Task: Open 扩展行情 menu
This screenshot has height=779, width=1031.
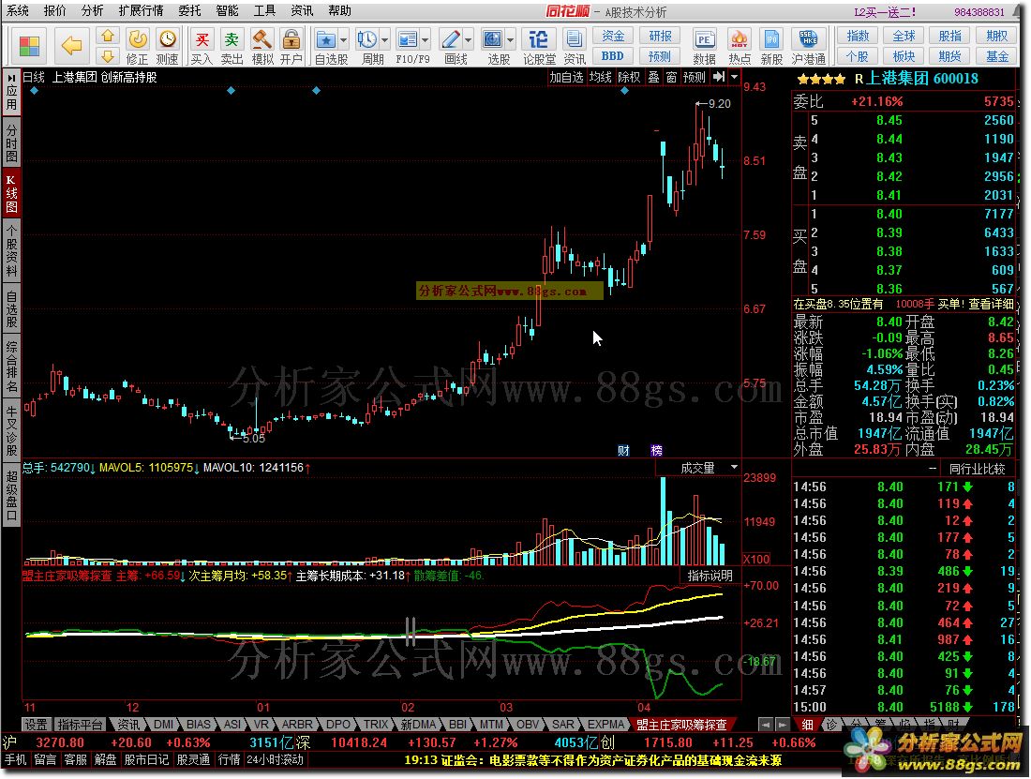Action: tap(142, 10)
